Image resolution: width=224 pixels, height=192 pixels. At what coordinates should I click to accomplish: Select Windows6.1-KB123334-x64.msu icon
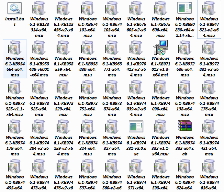39,8
